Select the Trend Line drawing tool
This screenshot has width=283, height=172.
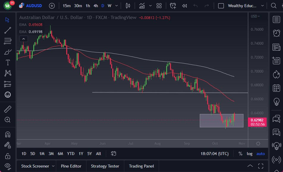click(8, 30)
